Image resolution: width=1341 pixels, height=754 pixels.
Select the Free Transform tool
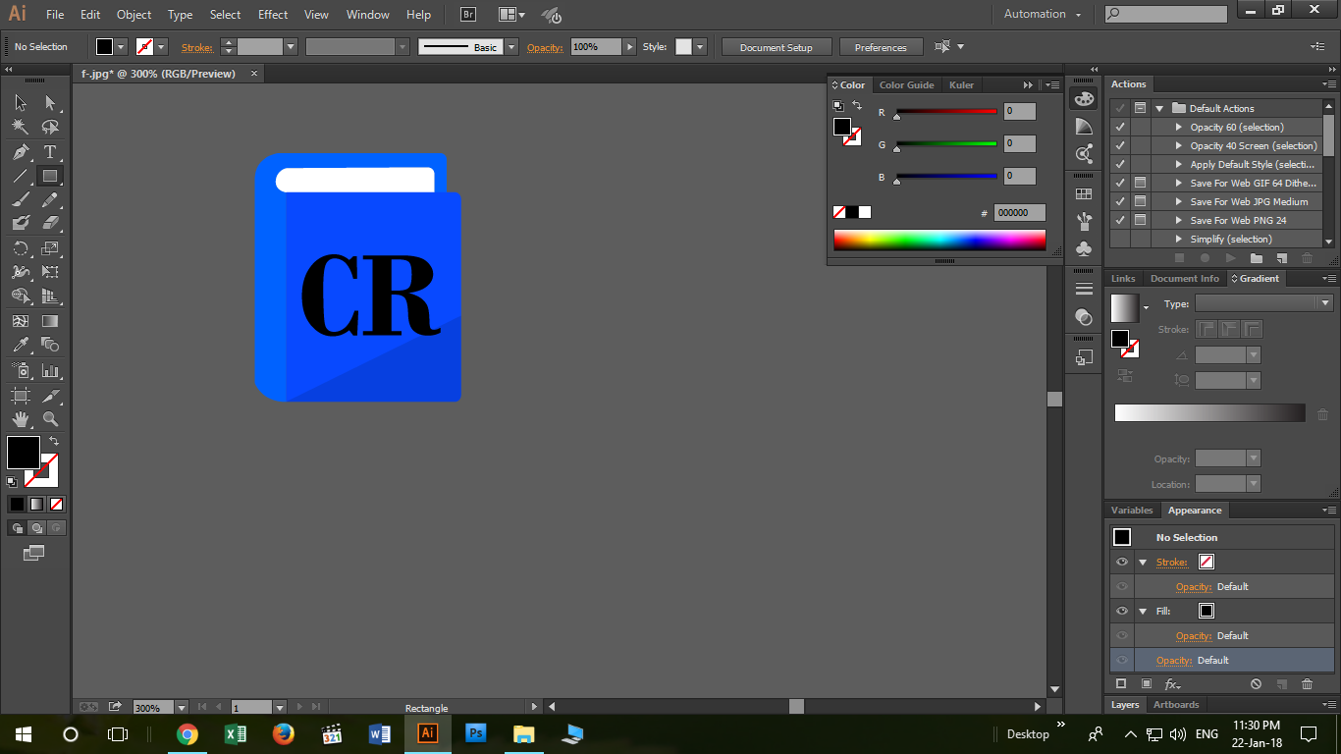pyautogui.click(x=50, y=272)
